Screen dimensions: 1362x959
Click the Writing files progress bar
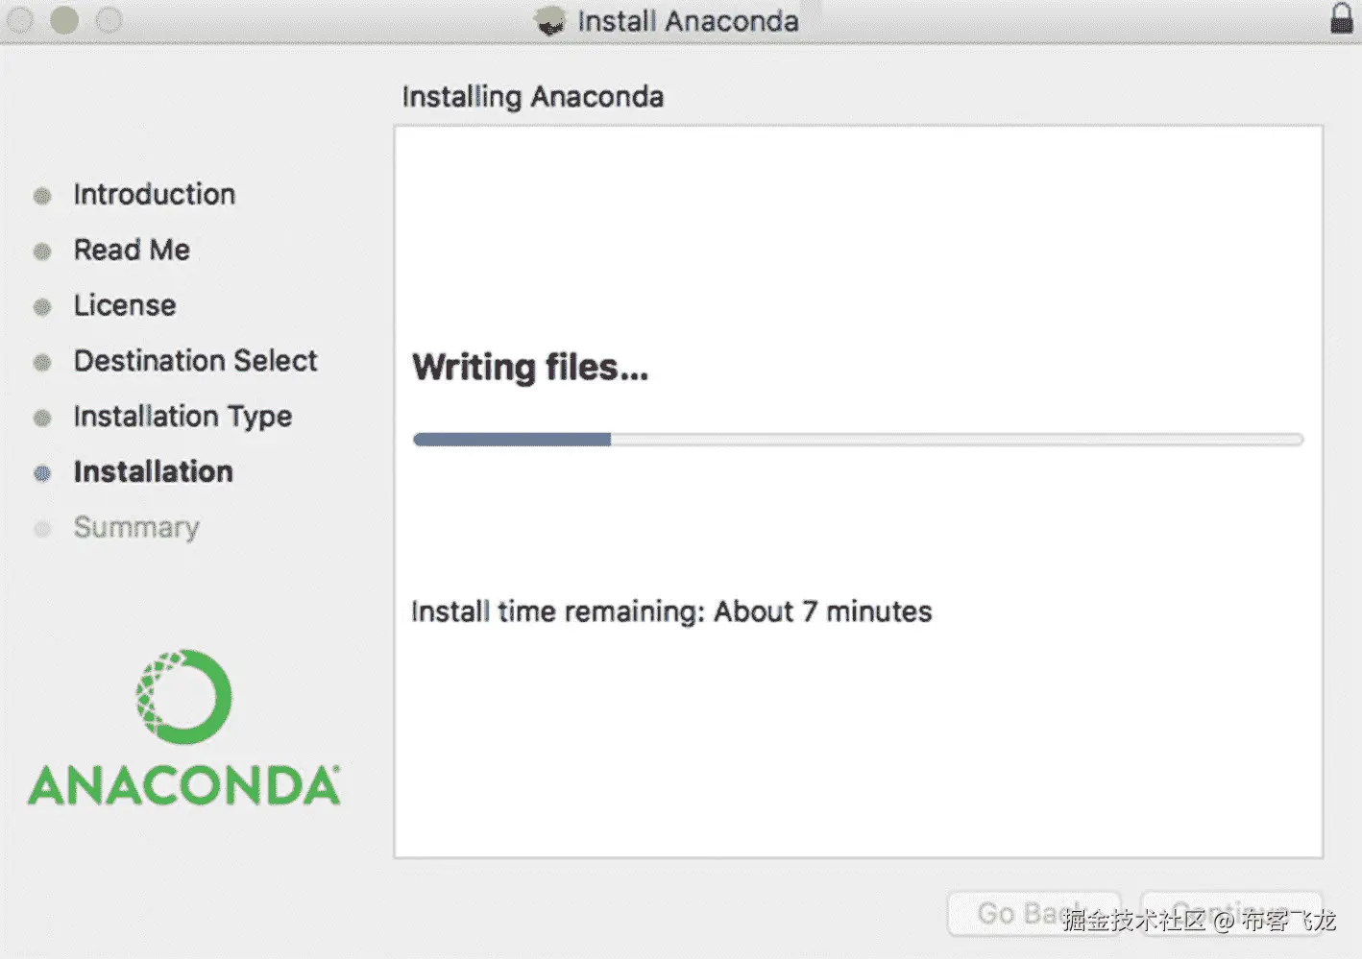858,440
